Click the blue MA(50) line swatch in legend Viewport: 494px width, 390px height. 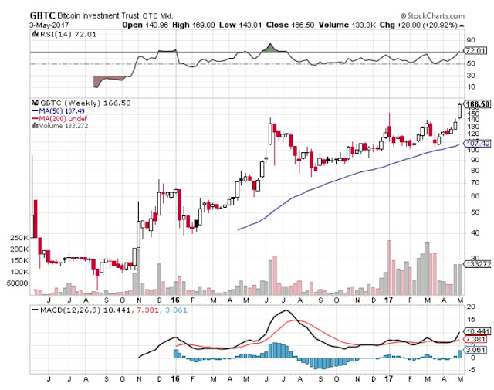click(35, 111)
